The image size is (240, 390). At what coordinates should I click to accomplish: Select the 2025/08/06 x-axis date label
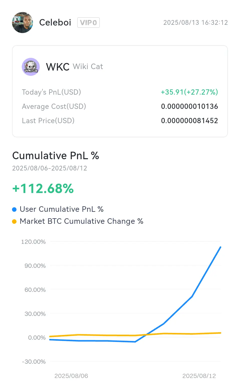point(71,376)
